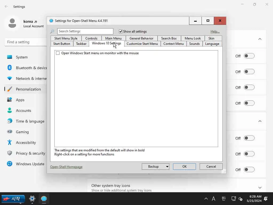Image resolution: width=273 pixels, height=205 pixels.
Task: Turn on the fourth Off toggle in Settings
Action: [x=249, y=103]
